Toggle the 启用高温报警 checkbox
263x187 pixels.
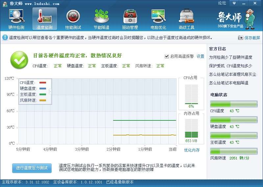tap(167, 56)
